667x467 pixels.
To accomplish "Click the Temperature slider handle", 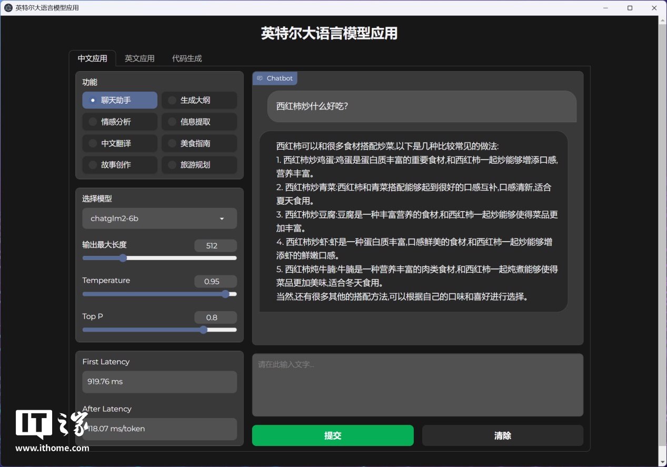I will click(x=225, y=294).
